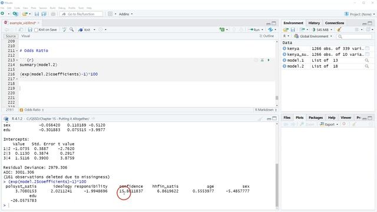View kenya data table icon
Viewport: 377px width, 212px height.
367,48
